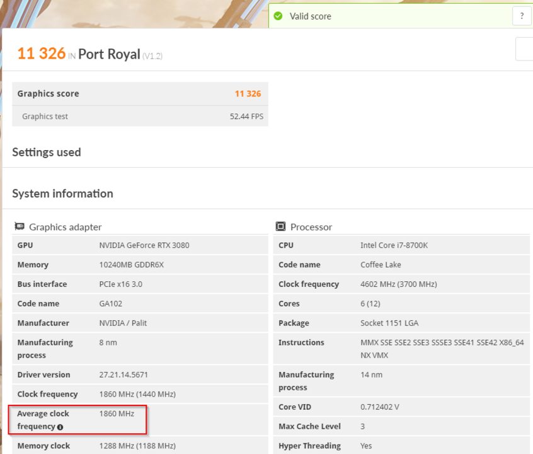Select the 11 326 Port Royal score
The image size is (533, 454).
click(x=41, y=54)
